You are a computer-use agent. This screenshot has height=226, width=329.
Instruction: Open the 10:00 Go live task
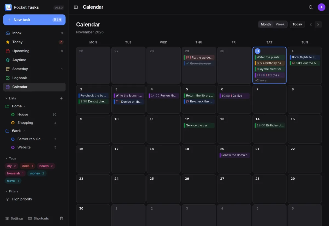tap(234, 96)
